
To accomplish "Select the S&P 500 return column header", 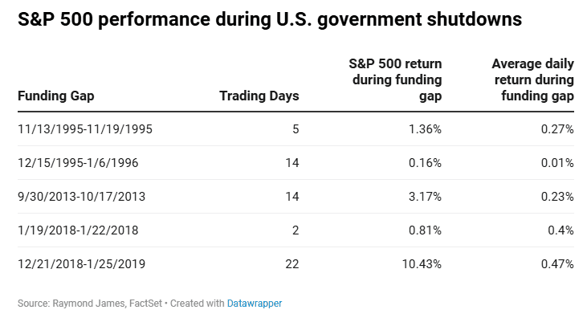I will 395,80.
